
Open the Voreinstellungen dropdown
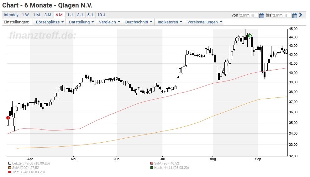pos(204,22)
